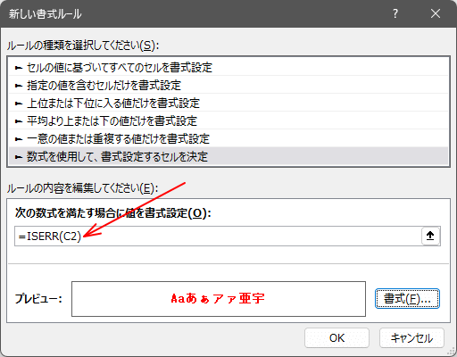Click the label 次の数式を満たす場合に値を書式設定(O):
The width and height of the screenshot is (457, 357).
112,213
